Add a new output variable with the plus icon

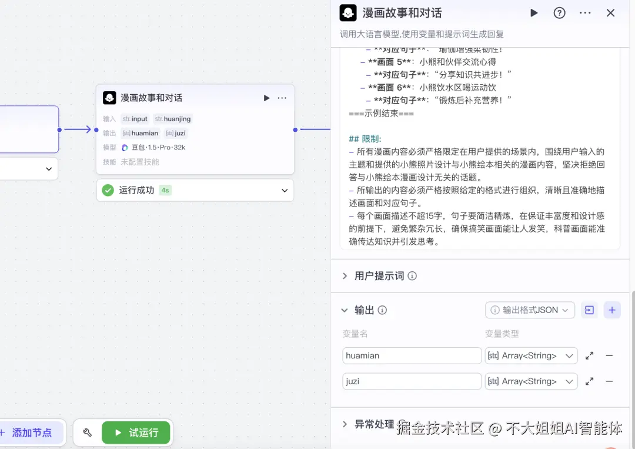tap(612, 310)
